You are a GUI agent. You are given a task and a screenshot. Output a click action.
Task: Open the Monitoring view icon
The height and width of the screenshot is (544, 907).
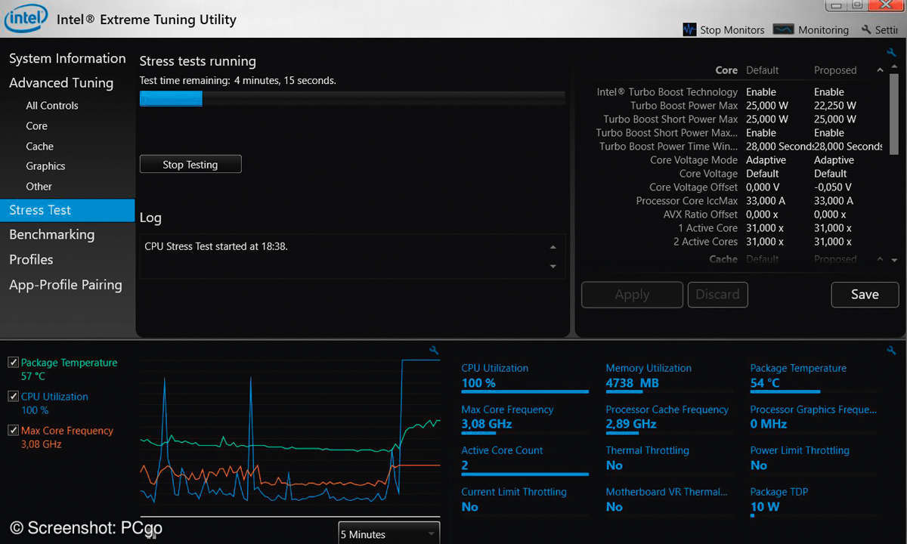pos(784,29)
